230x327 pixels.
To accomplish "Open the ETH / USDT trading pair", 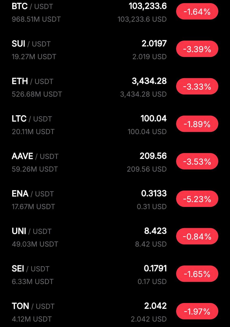I will pos(32,81).
